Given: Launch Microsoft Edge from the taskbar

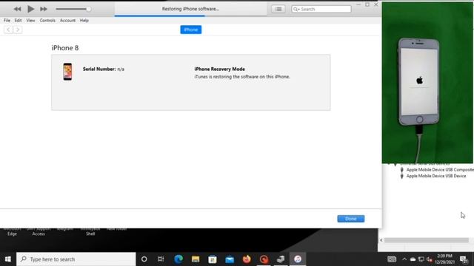Looking at the screenshot, I should click(x=178, y=259).
